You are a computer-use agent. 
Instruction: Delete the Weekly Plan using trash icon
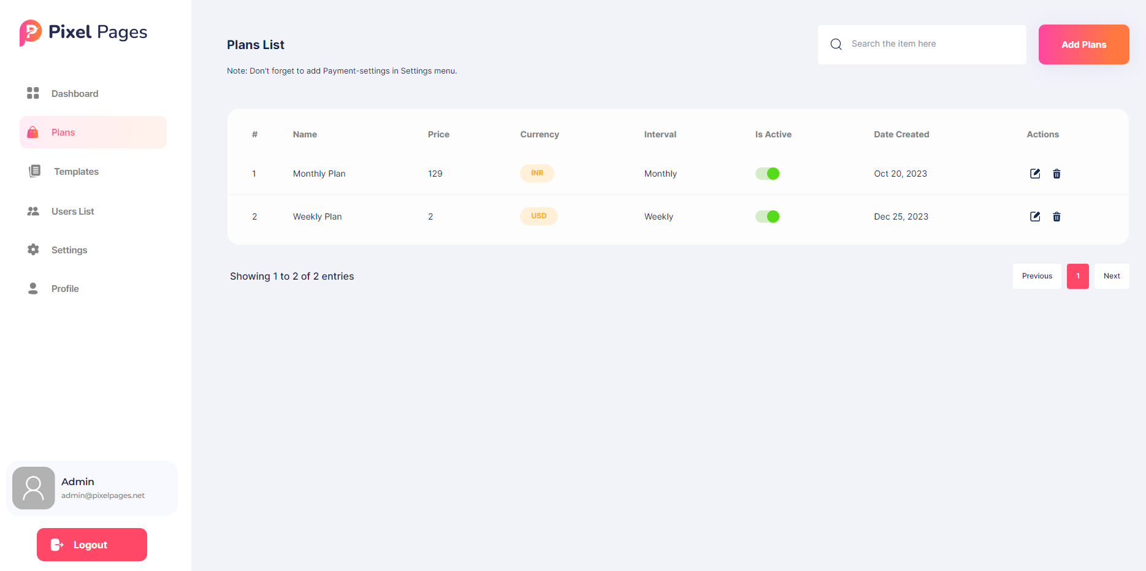(1056, 217)
